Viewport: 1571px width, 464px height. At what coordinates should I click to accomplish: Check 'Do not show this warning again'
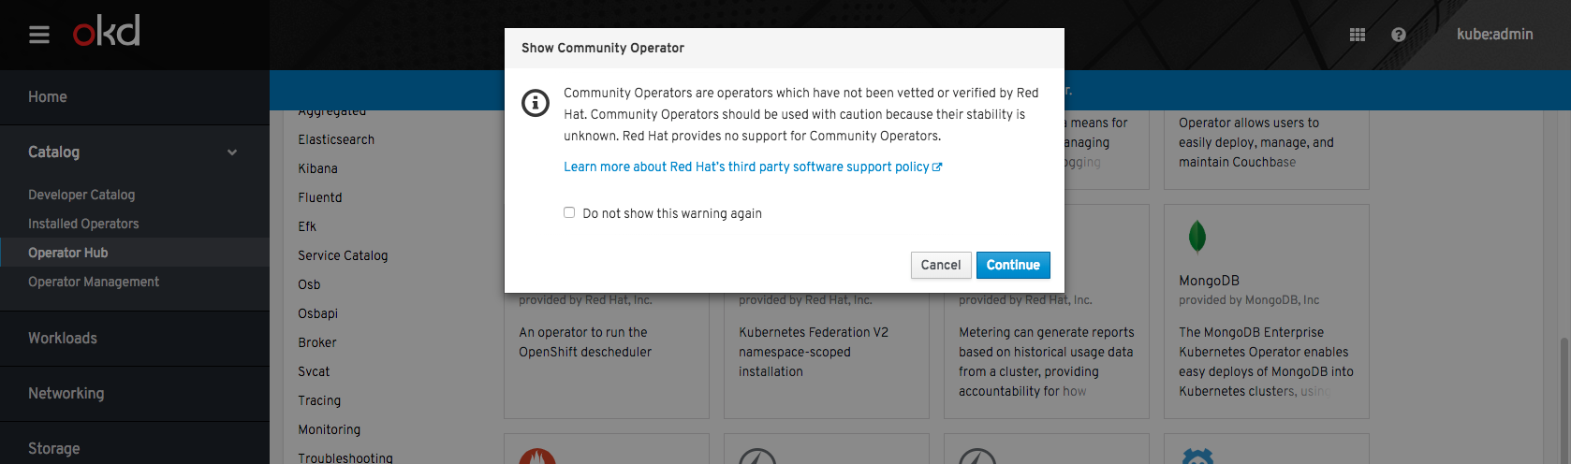(x=569, y=212)
